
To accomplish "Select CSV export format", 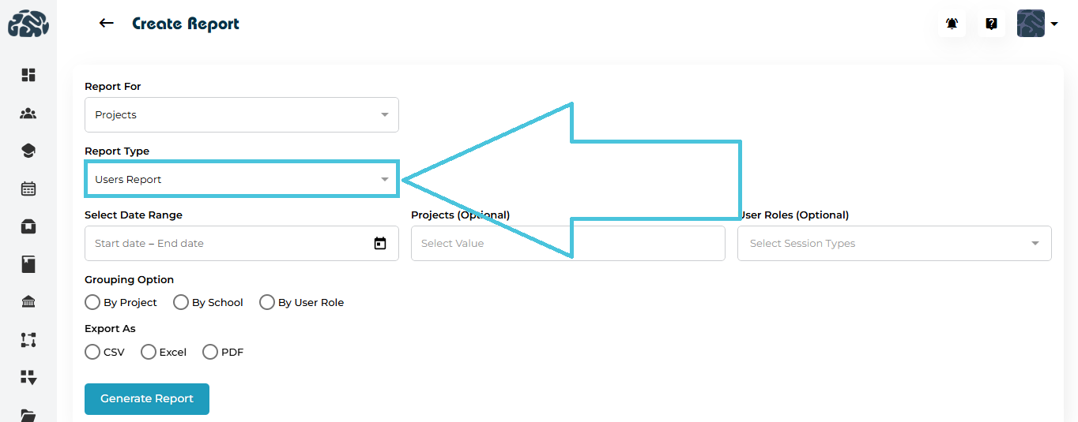I will [92, 352].
